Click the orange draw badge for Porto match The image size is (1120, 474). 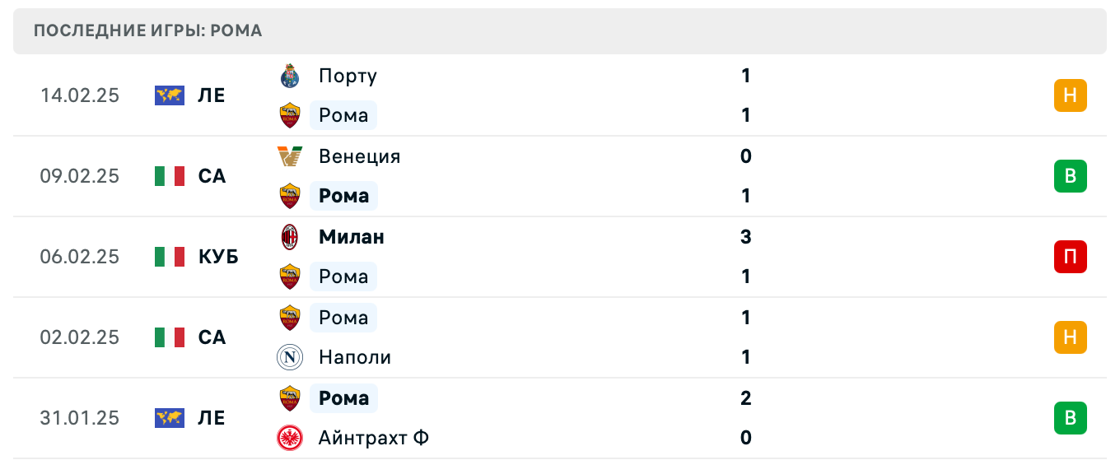point(1070,95)
